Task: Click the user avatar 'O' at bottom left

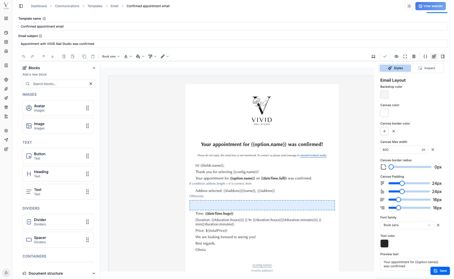Action: pyautogui.click(x=6, y=273)
